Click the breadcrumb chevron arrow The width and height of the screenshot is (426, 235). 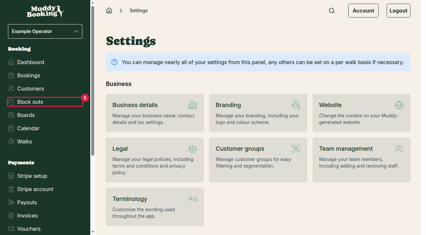(x=121, y=10)
